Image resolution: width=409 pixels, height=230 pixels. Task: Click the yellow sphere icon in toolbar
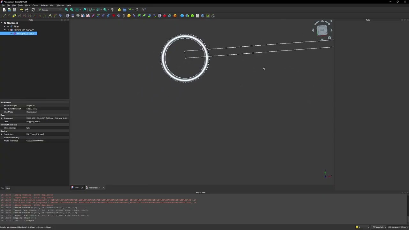tap(129, 16)
